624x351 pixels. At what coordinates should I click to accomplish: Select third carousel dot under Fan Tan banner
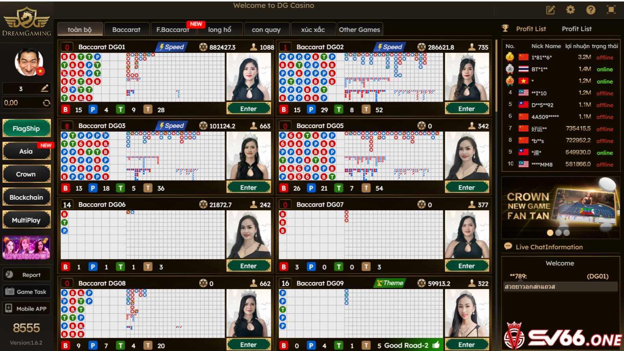[567, 233]
